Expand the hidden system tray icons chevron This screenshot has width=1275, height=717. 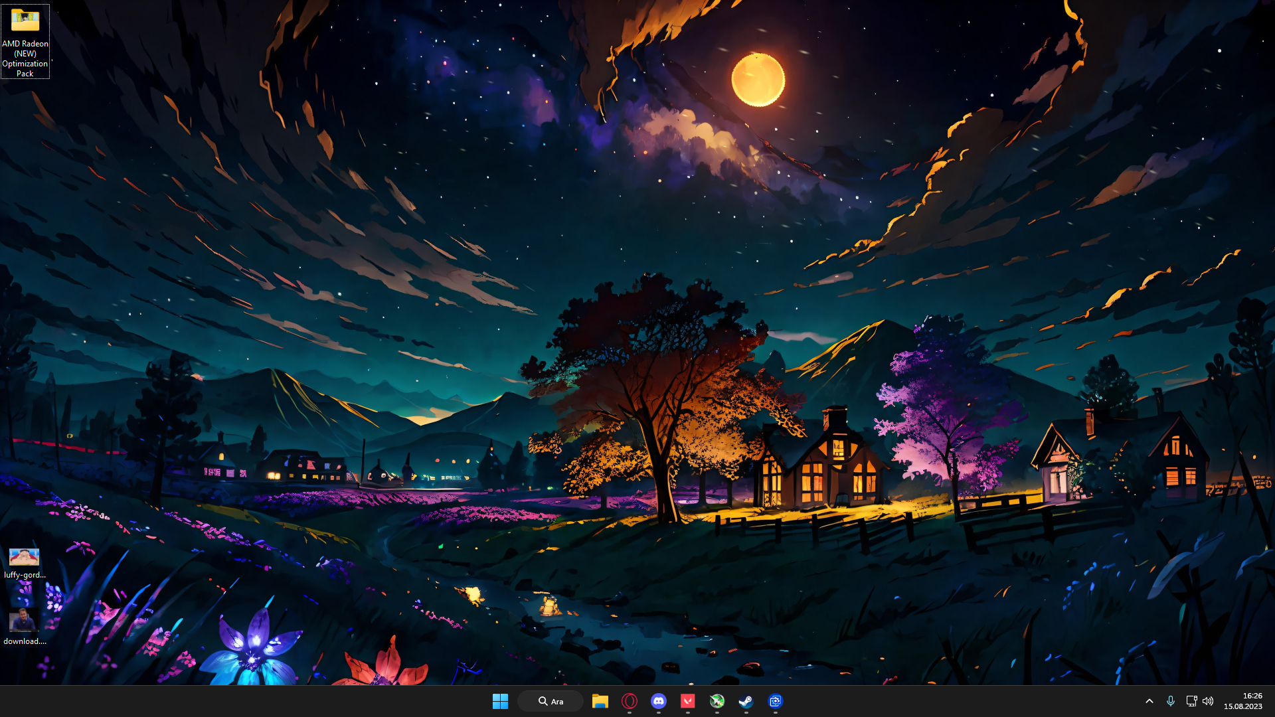tap(1149, 701)
